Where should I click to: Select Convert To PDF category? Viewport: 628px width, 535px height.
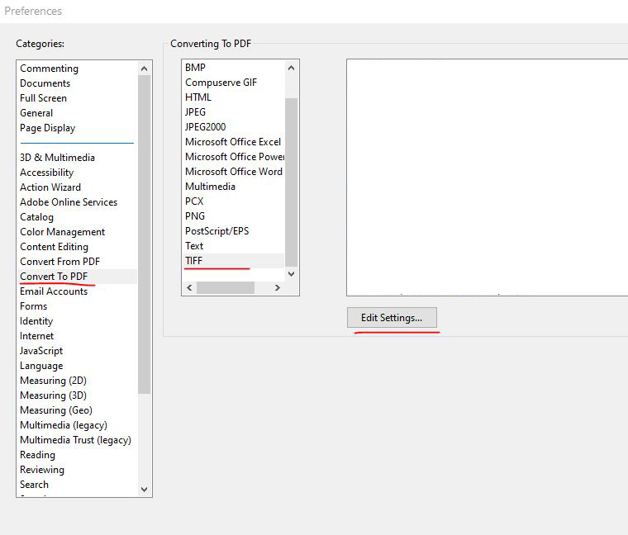pyautogui.click(x=54, y=277)
